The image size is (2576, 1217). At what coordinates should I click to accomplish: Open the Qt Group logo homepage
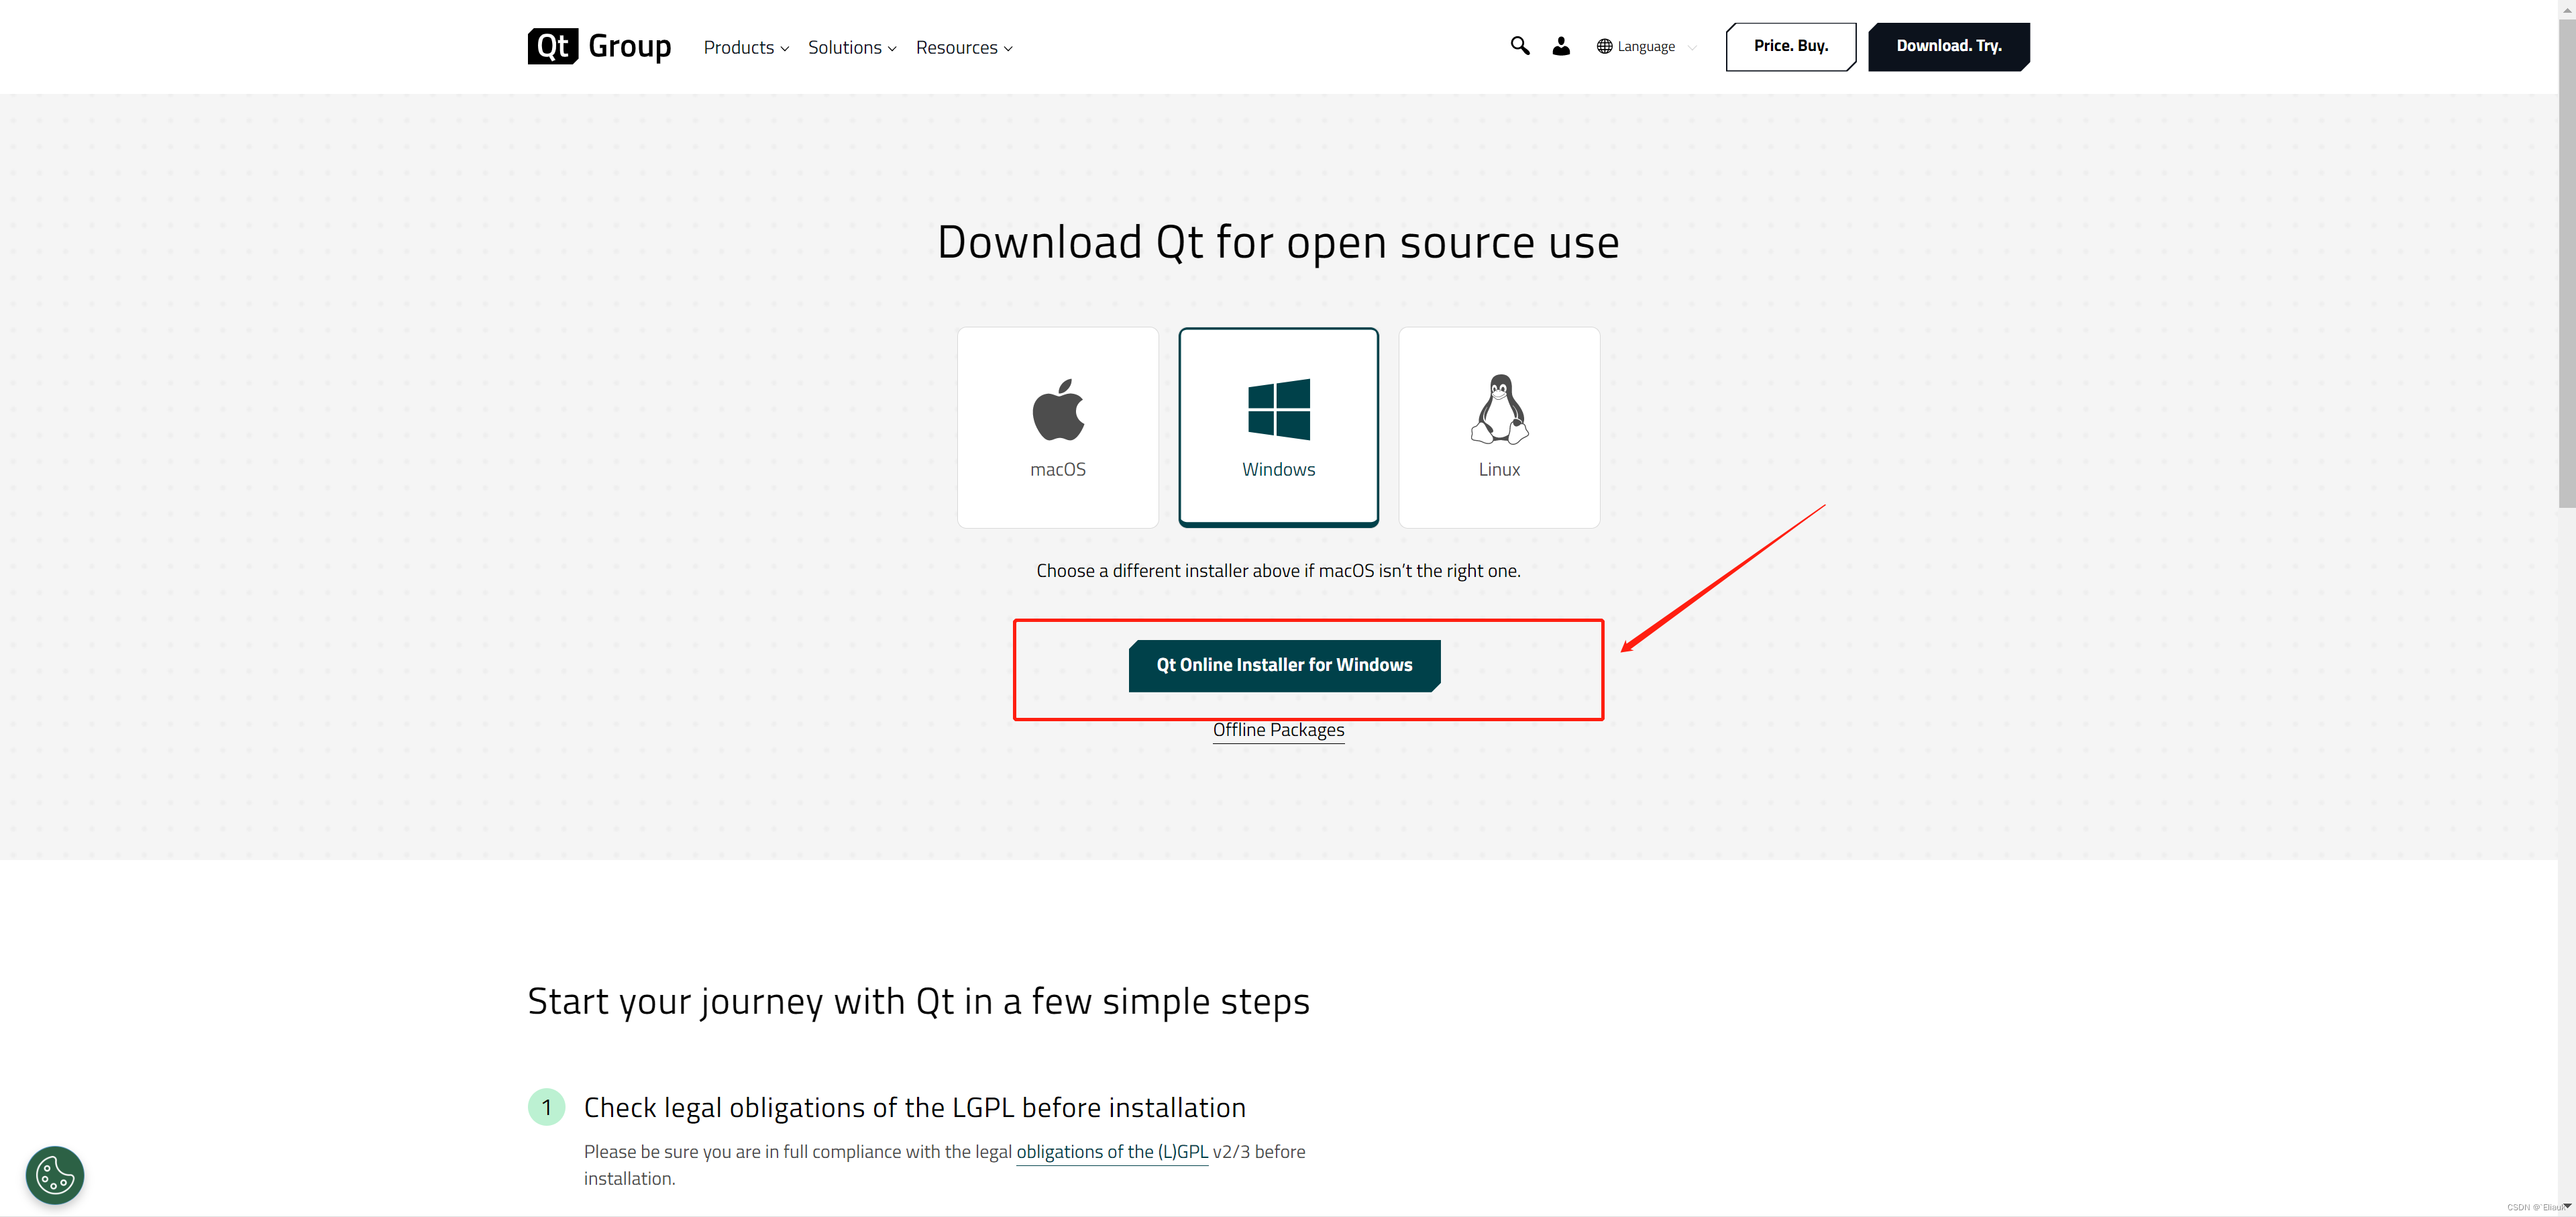click(599, 46)
